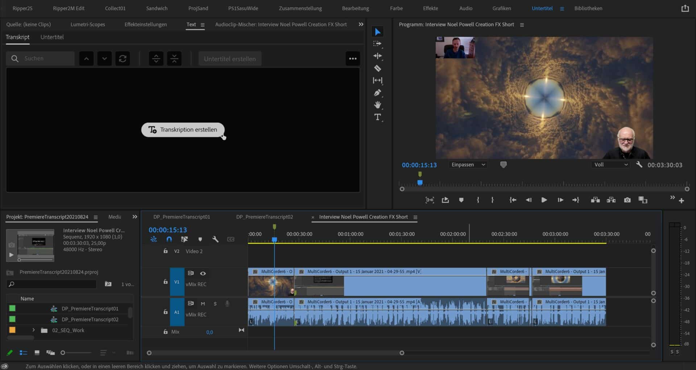Click the closed captions icon in the timeline
The width and height of the screenshot is (696, 370).
tap(231, 239)
